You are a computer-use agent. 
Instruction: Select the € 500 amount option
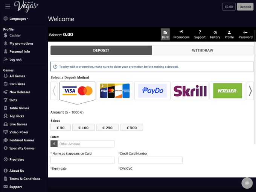(x=131, y=128)
